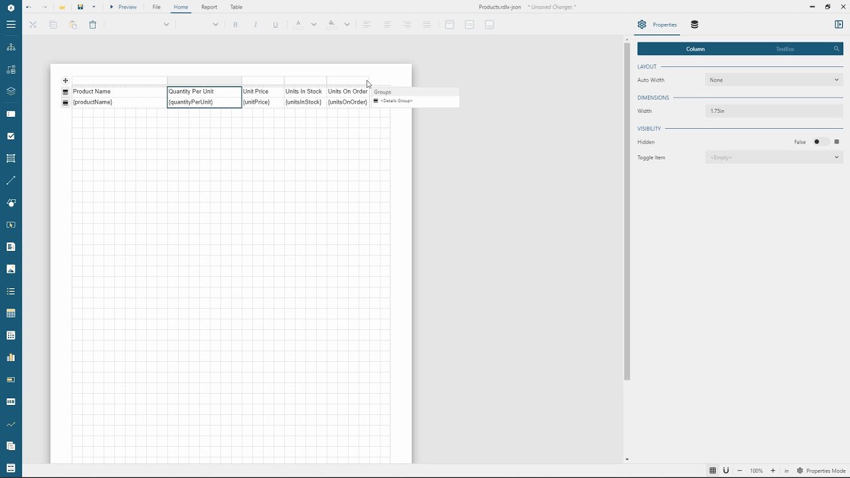Expand the text color dropdown arrow

coord(313,25)
